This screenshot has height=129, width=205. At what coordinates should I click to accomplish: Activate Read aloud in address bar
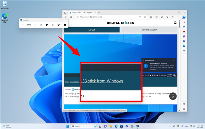point(140,17)
